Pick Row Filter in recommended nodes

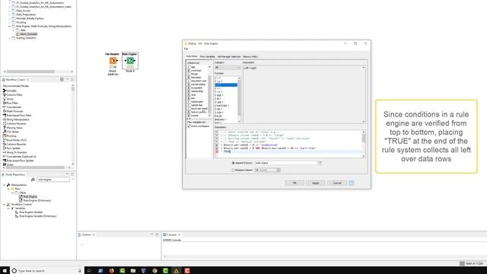(10, 103)
